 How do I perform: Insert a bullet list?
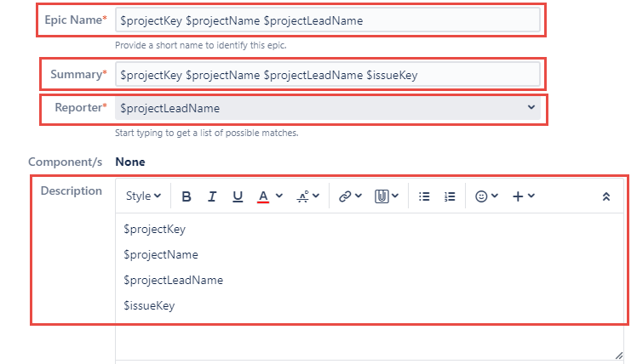(424, 196)
